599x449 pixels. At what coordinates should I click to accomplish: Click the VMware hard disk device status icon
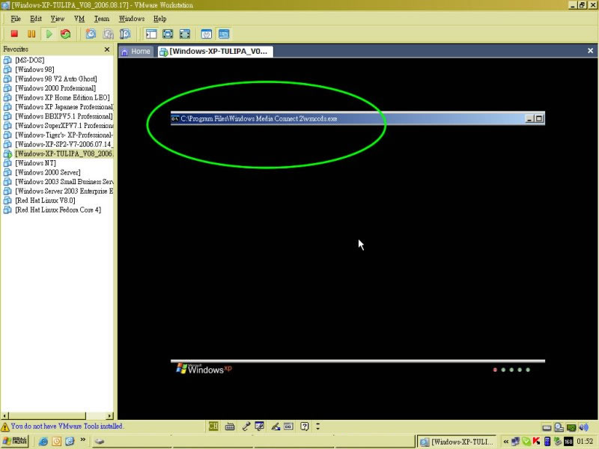(547, 427)
